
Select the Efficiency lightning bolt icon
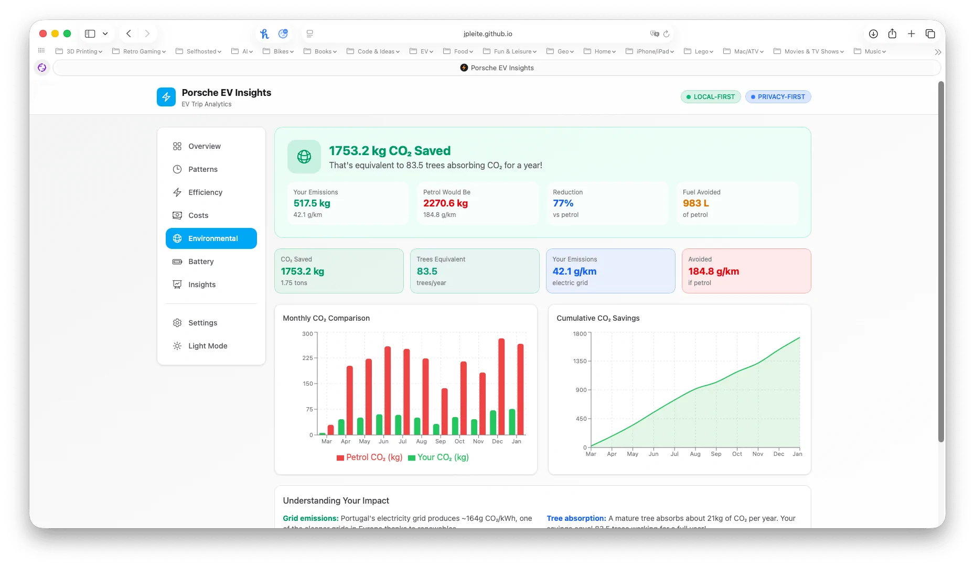pos(177,192)
